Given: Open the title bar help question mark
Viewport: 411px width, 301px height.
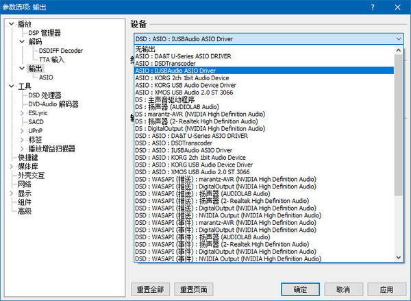Looking at the screenshot, I should [x=373, y=7].
